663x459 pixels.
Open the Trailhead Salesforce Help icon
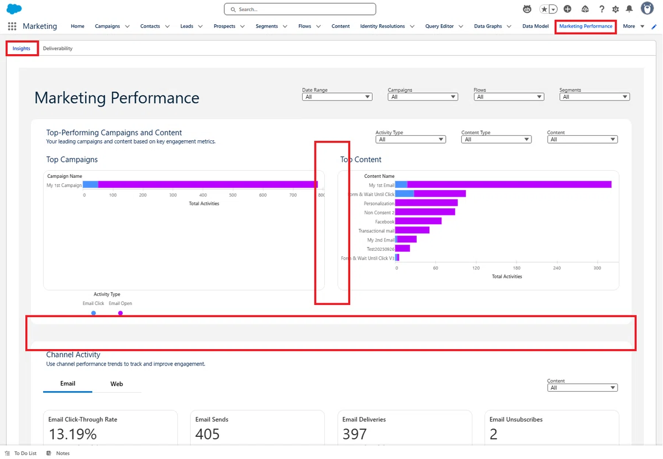(585, 9)
